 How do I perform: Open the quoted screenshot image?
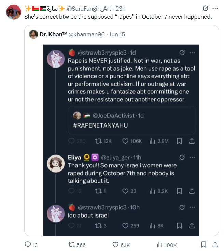[x=121, y=140]
